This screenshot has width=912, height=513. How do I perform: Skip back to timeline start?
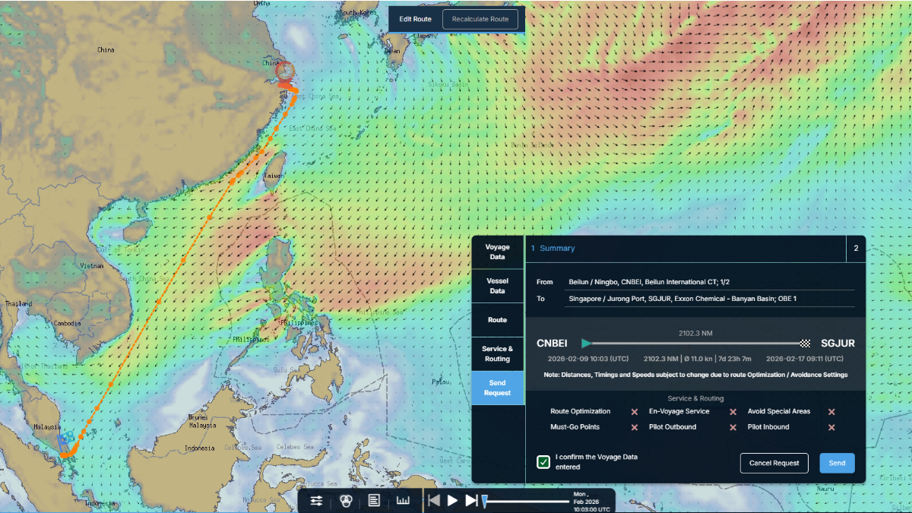[x=434, y=500]
